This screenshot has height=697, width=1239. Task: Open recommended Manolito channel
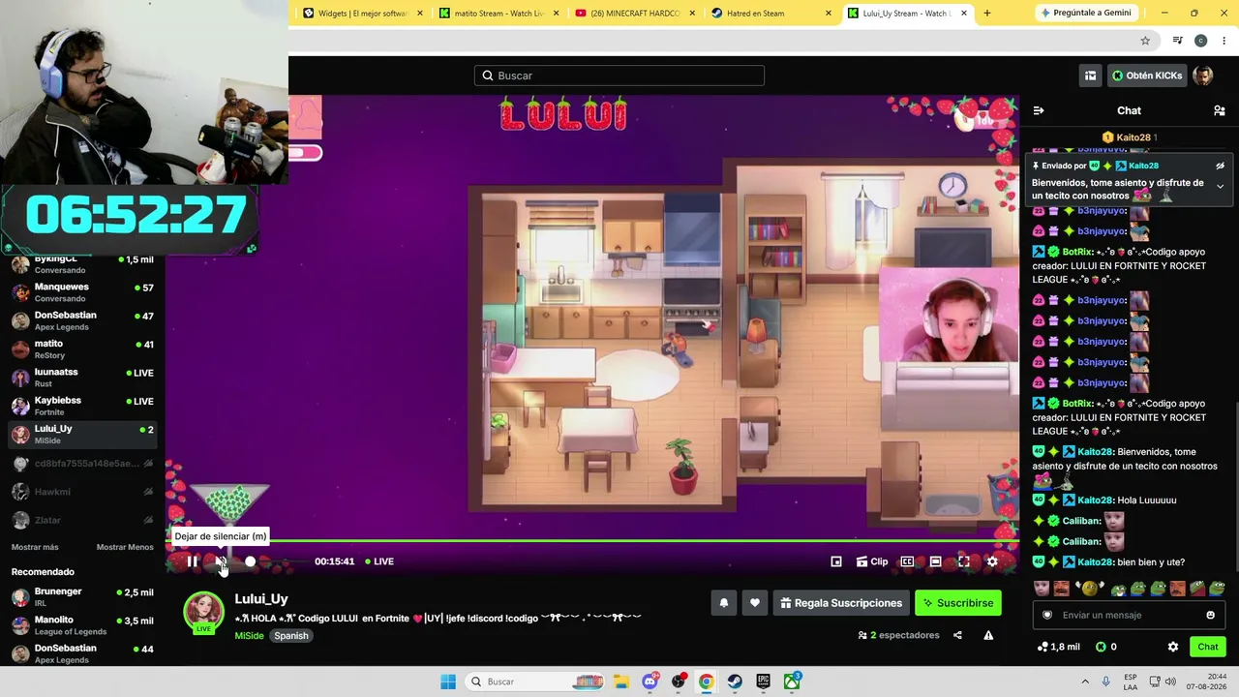[x=82, y=625]
